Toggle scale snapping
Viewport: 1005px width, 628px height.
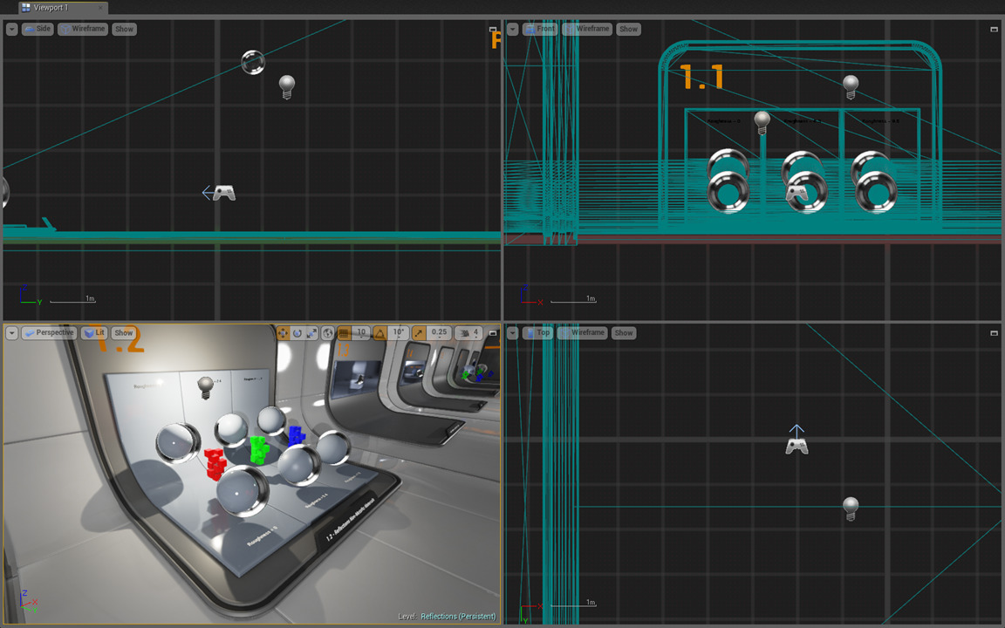419,332
